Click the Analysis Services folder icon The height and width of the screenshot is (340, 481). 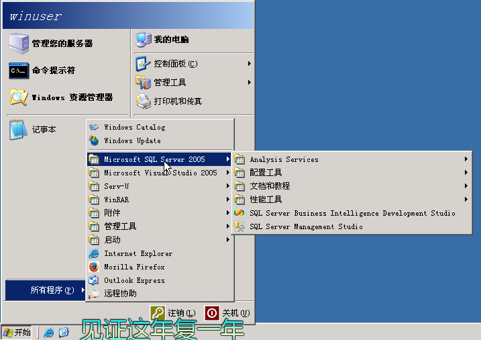tap(239, 159)
